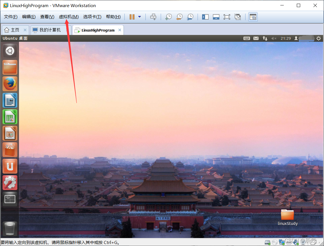The image size is (324, 246).
Task: Click the CD/DVD drive status icon
Action: coord(275,242)
